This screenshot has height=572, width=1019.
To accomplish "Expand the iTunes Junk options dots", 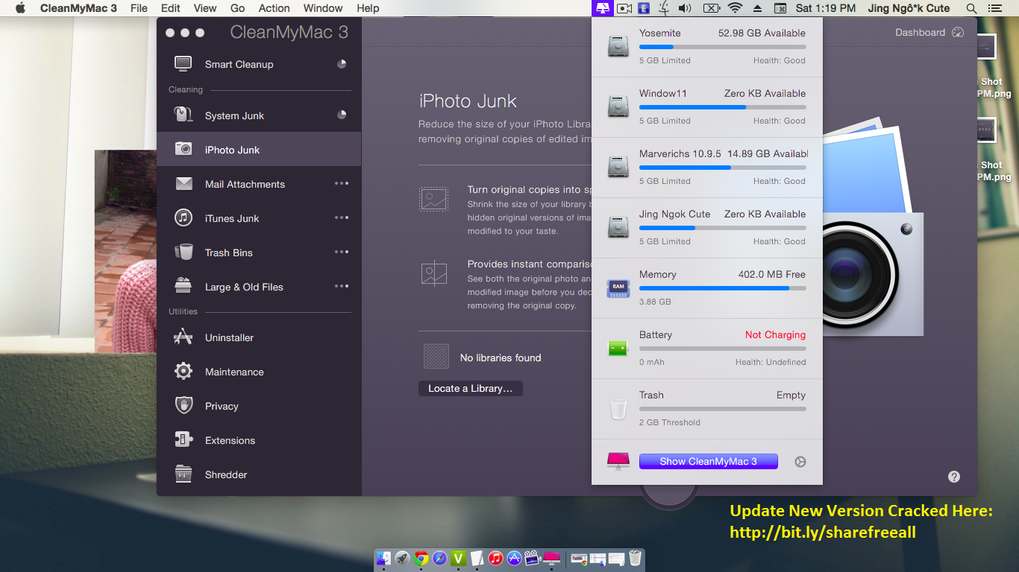I will [342, 217].
